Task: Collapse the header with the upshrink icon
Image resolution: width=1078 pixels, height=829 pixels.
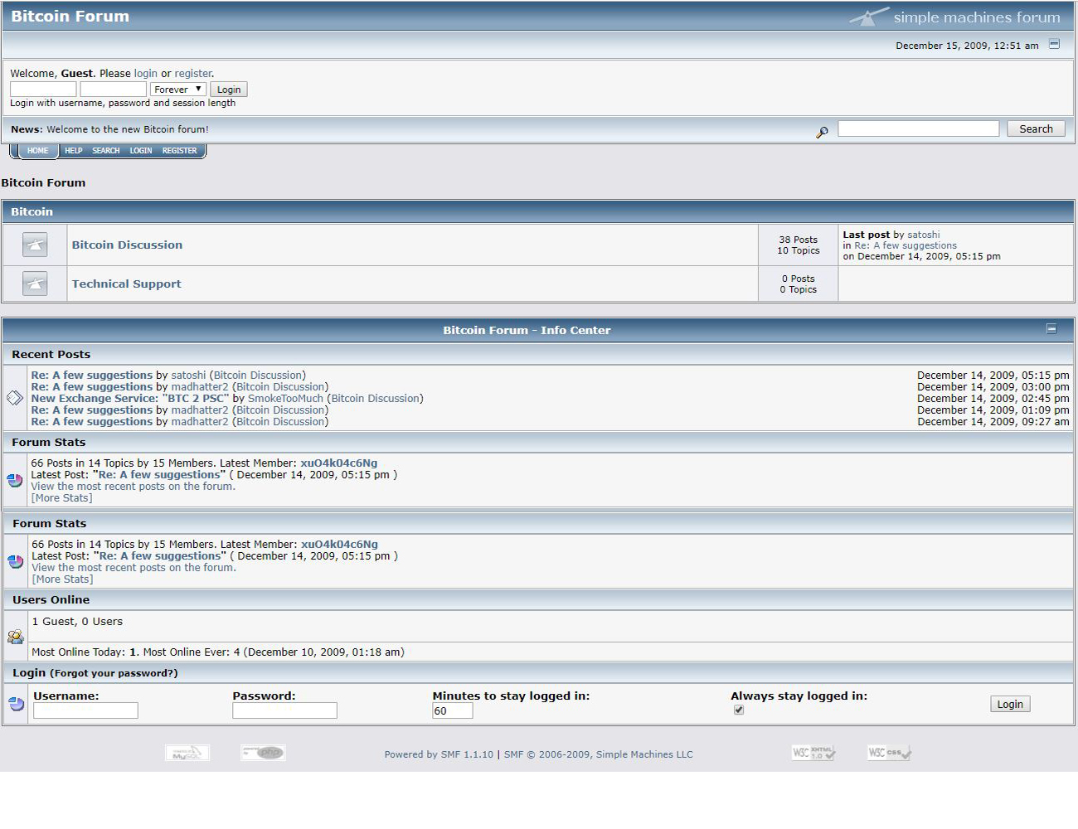Action: pos(1054,44)
